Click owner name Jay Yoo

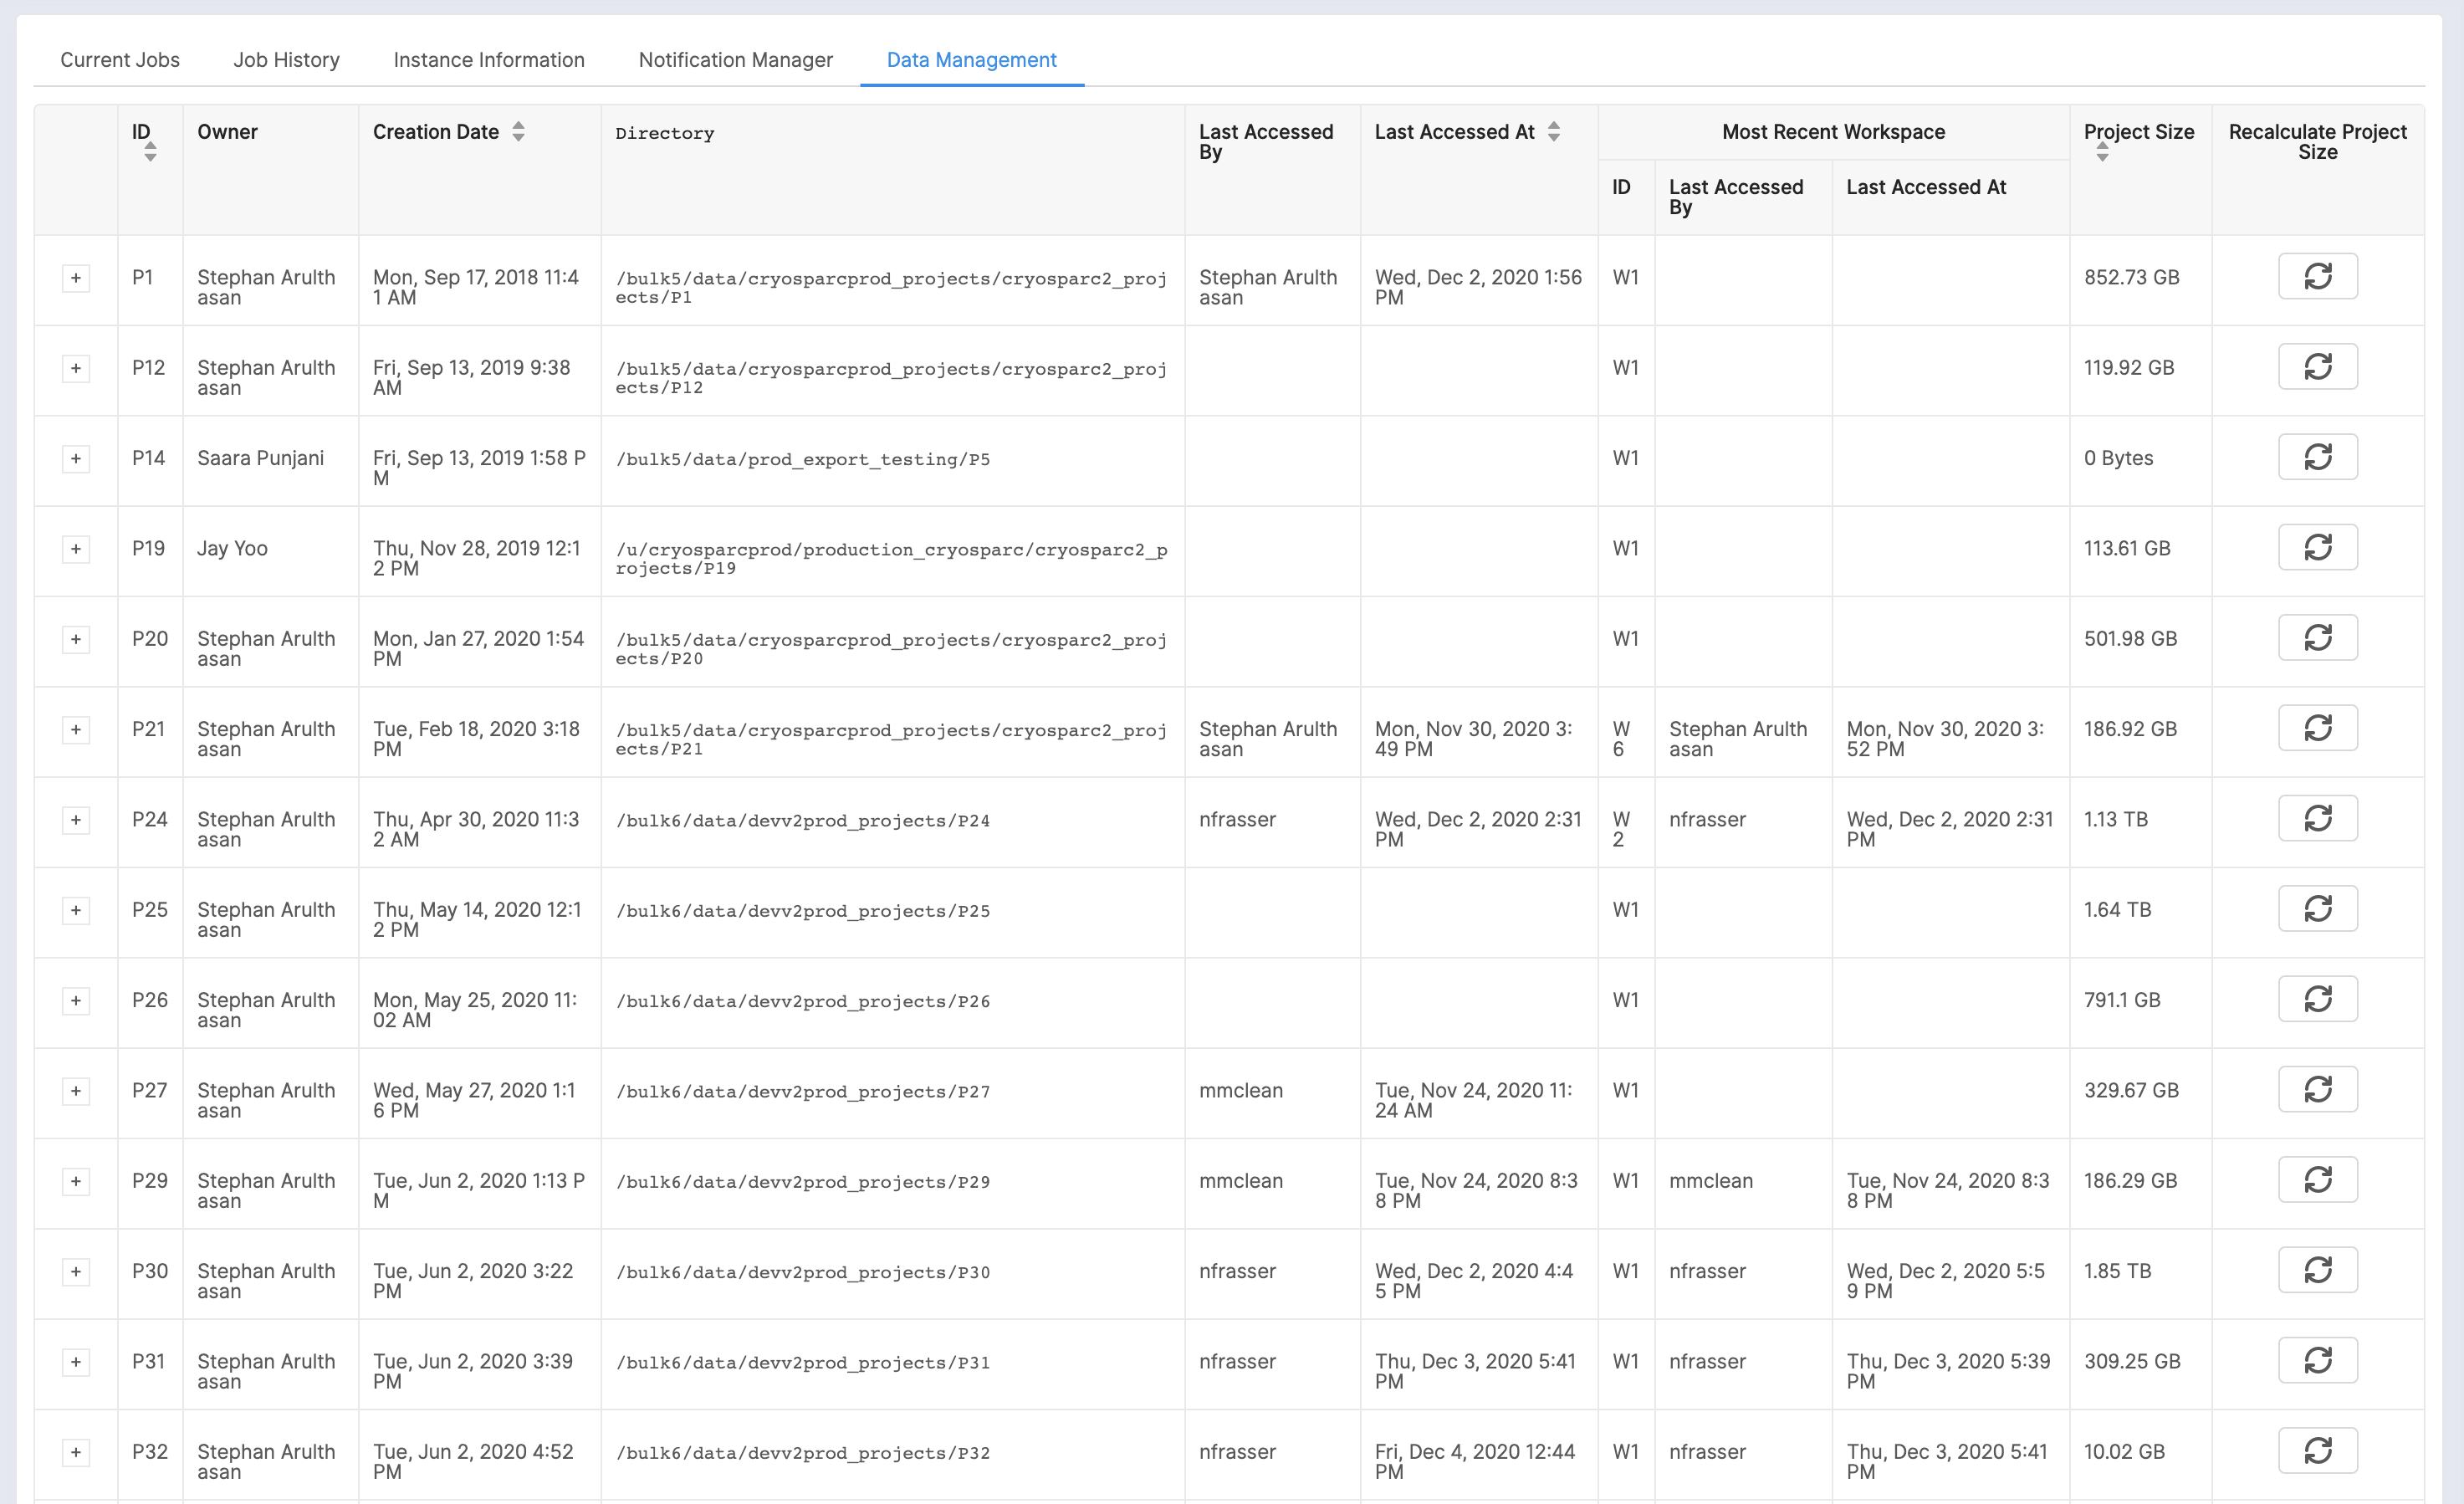(233, 548)
